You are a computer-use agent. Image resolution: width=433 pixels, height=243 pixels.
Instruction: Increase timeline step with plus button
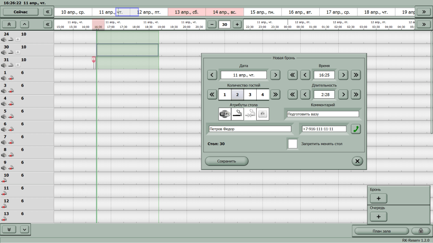tap(237, 24)
